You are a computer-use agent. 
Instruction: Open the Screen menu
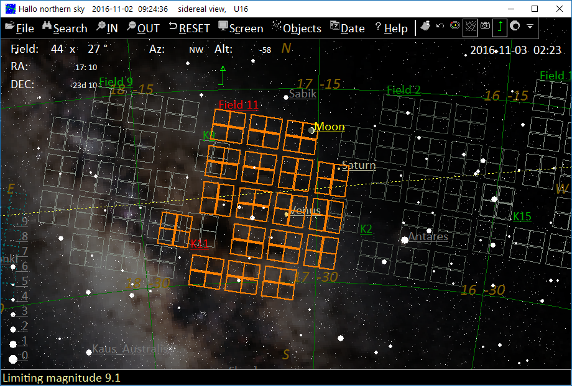241,28
